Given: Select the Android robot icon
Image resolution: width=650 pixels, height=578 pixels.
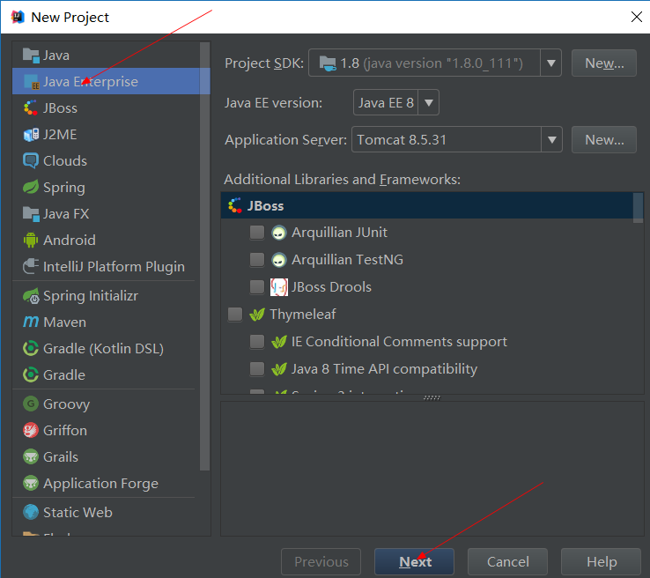Looking at the screenshot, I should click(x=31, y=241).
